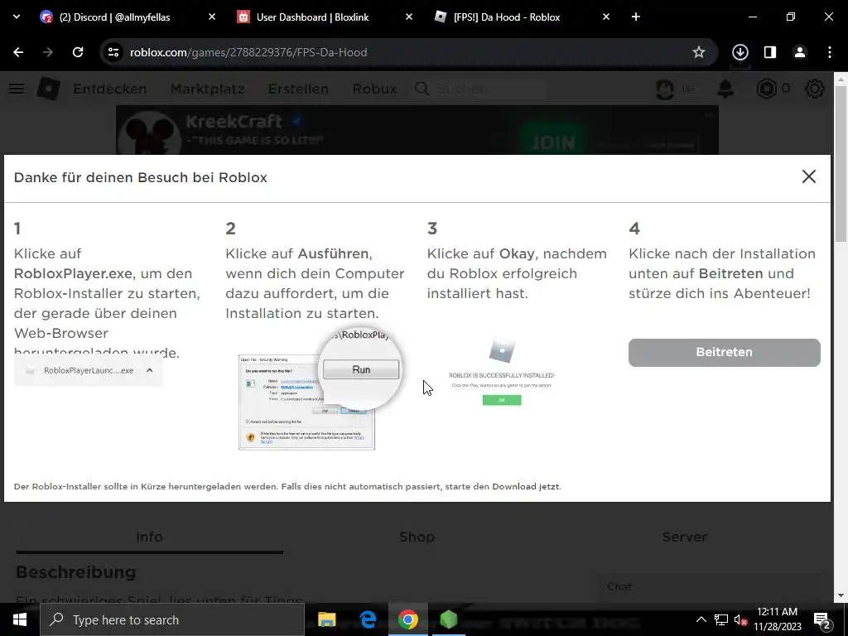Open Google Chrome from taskbar
This screenshot has width=848, height=636.
[408, 619]
